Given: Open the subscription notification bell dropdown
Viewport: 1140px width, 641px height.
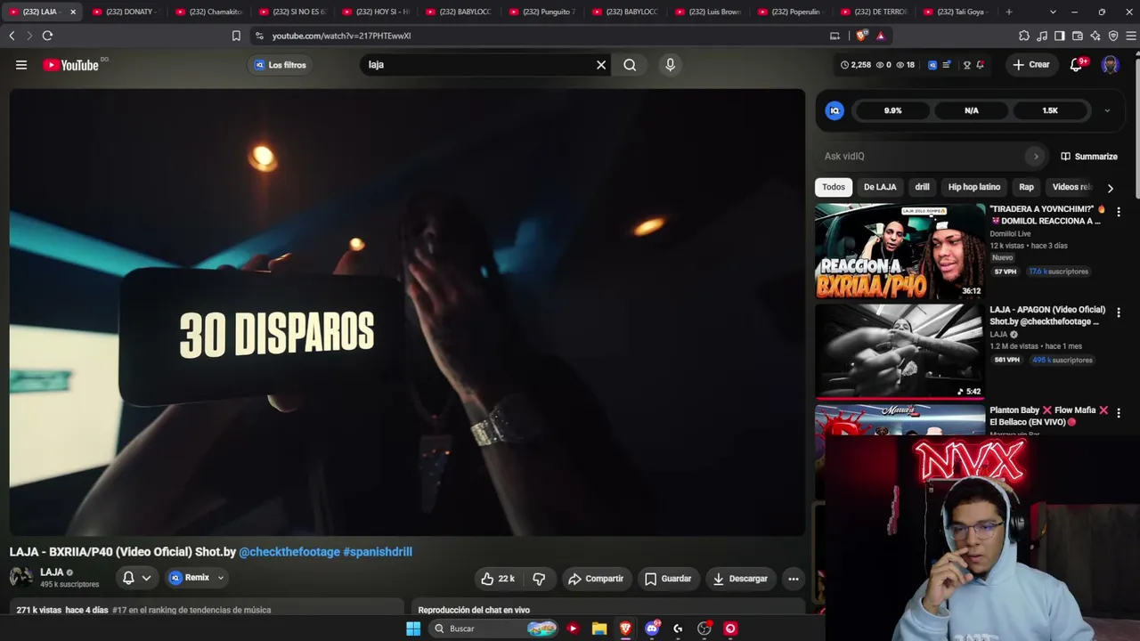Looking at the screenshot, I should (x=136, y=578).
